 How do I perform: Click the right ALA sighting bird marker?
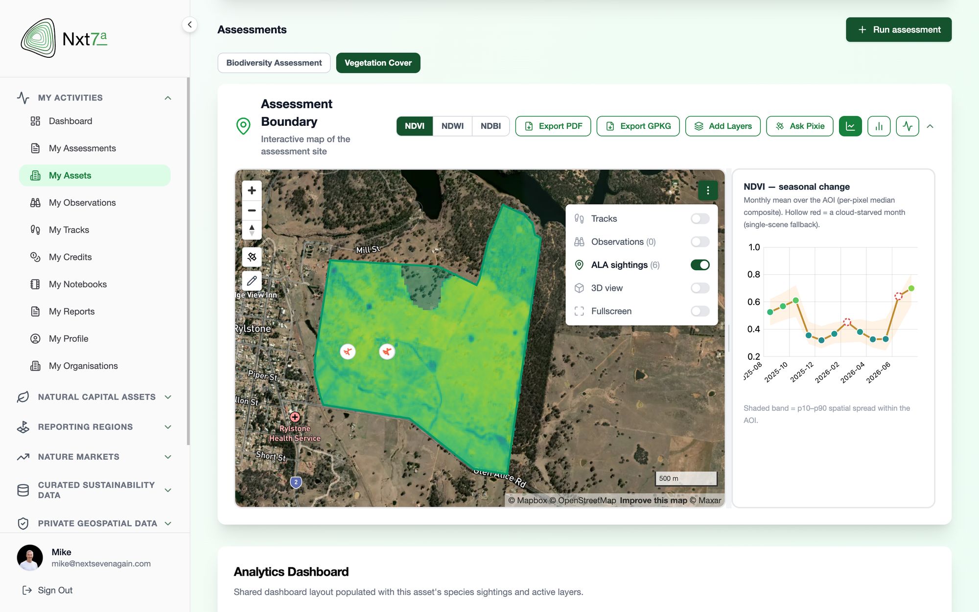(387, 352)
